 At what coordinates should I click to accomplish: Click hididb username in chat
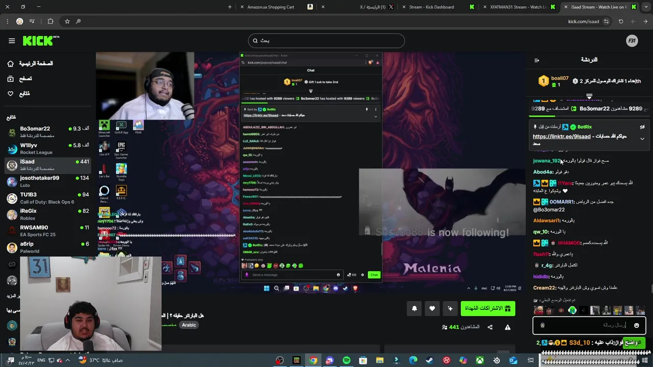click(541, 276)
